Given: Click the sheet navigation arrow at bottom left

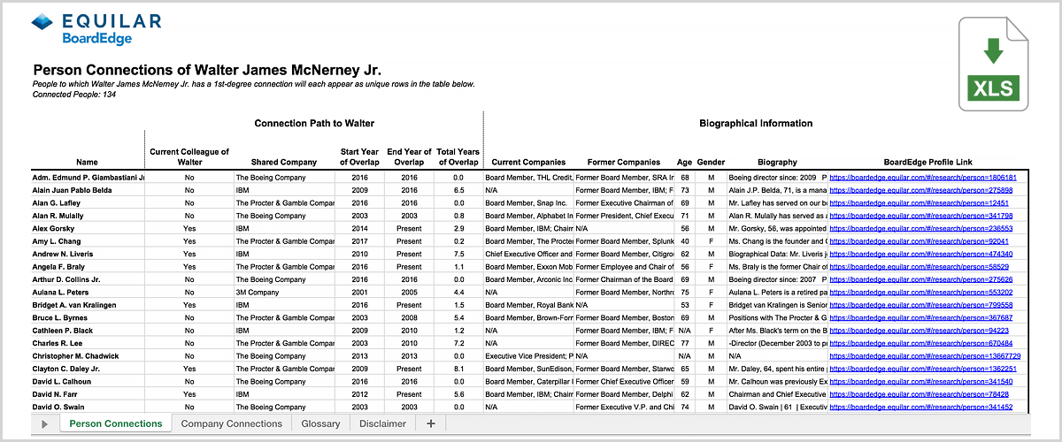Looking at the screenshot, I should click(x=44, y=424).
